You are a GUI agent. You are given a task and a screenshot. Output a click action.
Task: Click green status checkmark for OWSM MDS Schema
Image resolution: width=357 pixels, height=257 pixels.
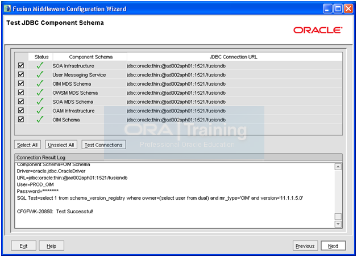pos(40,92)
